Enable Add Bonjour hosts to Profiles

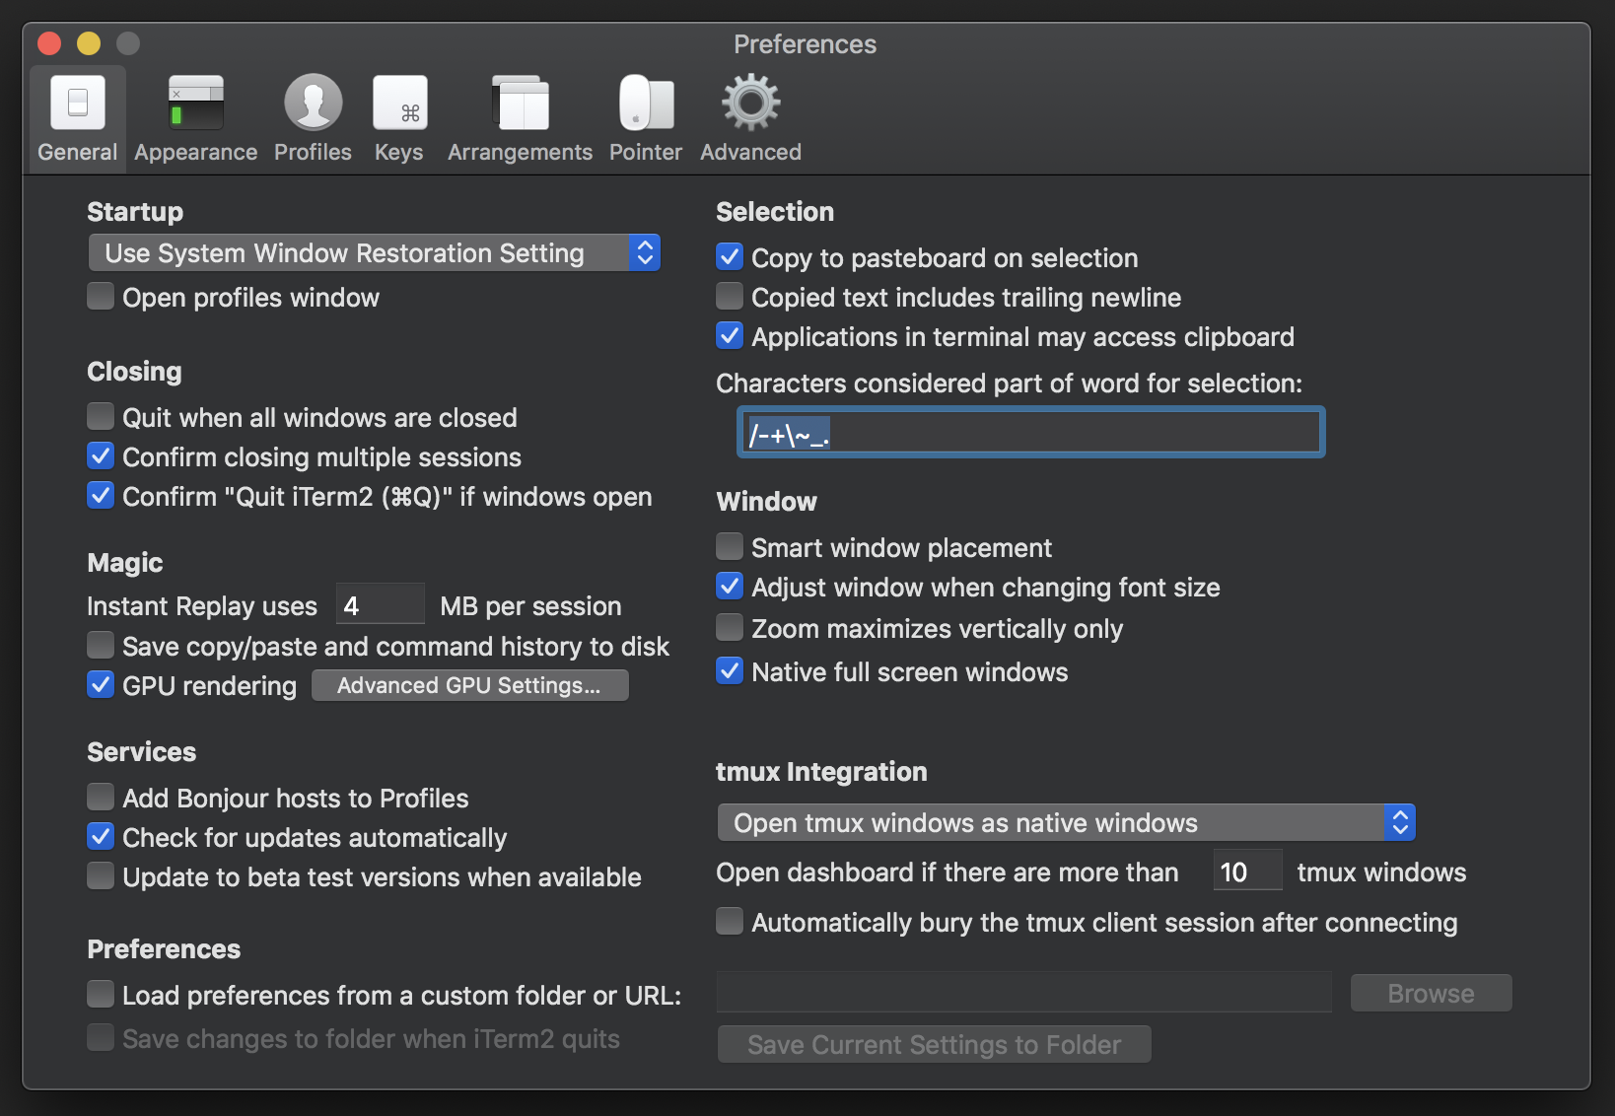tap(101, 798)
